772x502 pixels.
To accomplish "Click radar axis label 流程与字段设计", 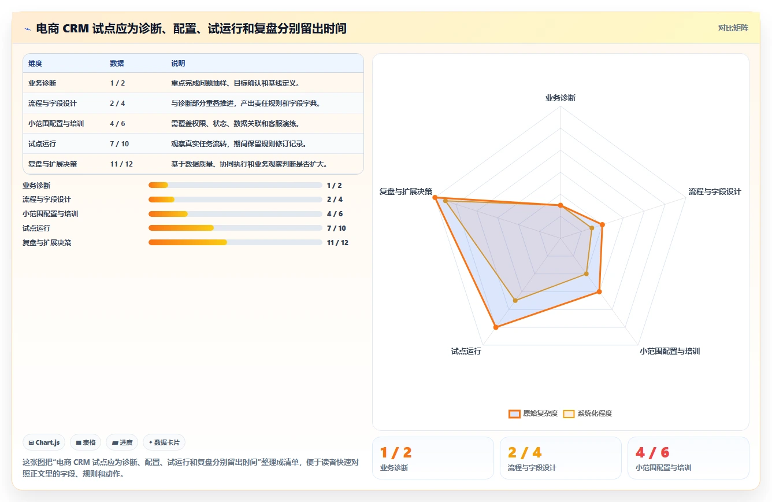I will (x=715, y=191).
